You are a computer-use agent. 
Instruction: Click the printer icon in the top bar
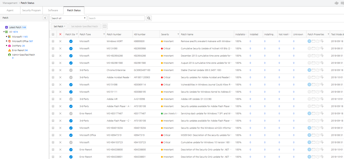tap(336, 3)
